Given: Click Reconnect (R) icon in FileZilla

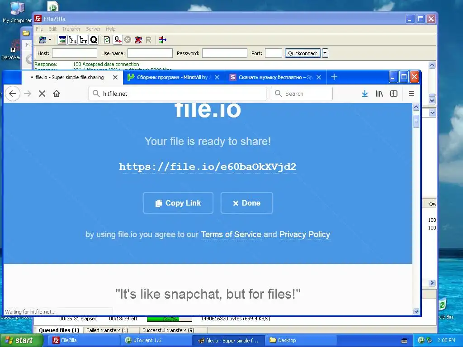Looking at the screenshot, I should (x=148, y=40).
